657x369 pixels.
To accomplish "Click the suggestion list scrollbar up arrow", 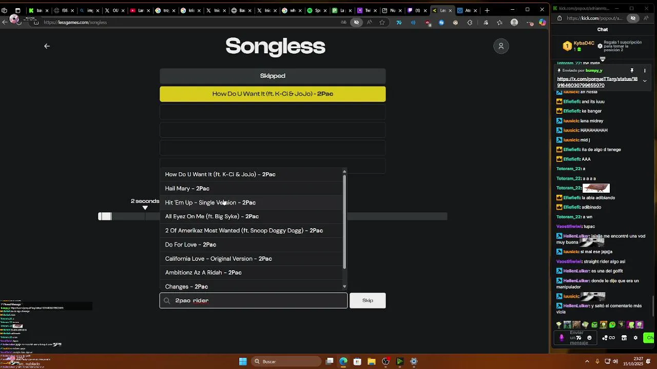I will click(x=344, y=171).
